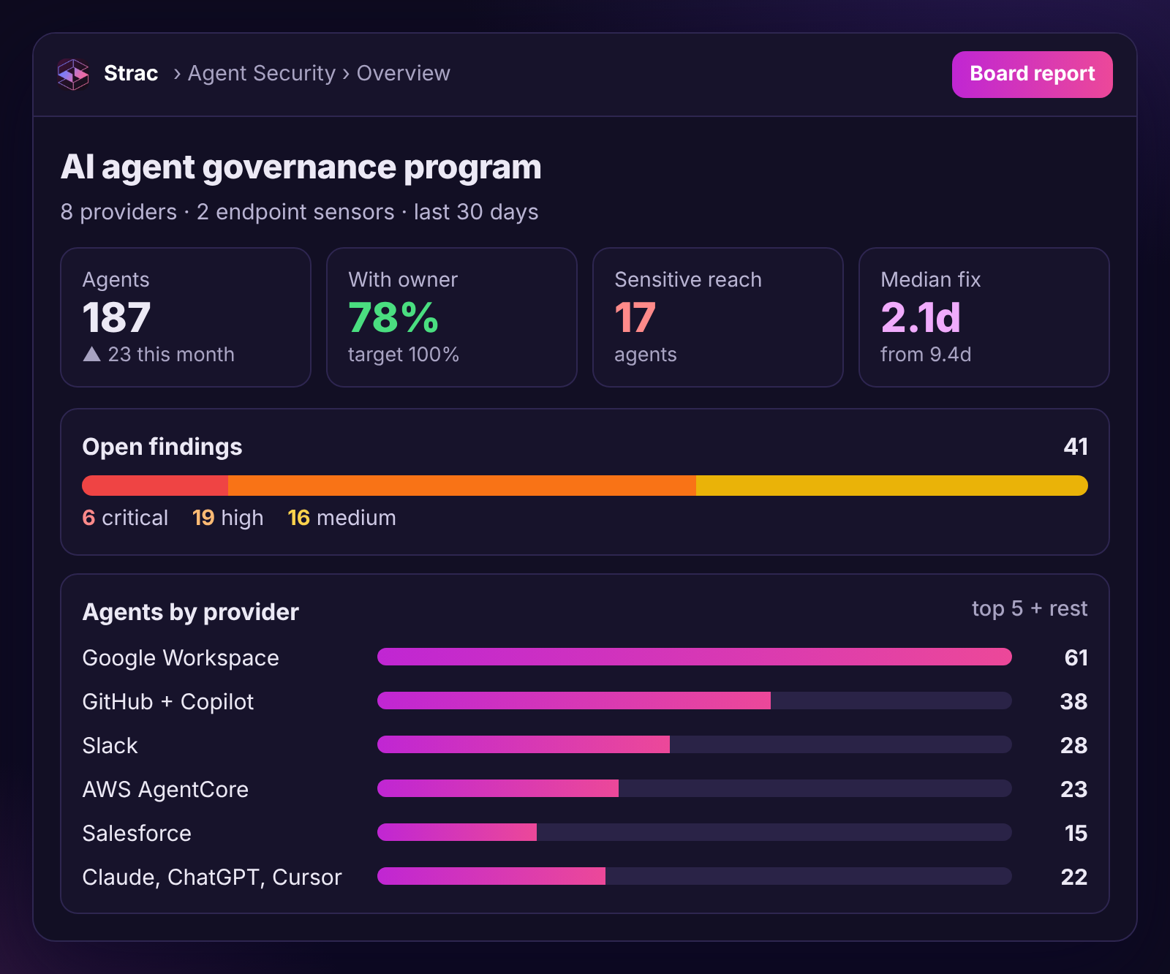Select the 19 high legend label

pyautogui.click(x=227, y=518)
